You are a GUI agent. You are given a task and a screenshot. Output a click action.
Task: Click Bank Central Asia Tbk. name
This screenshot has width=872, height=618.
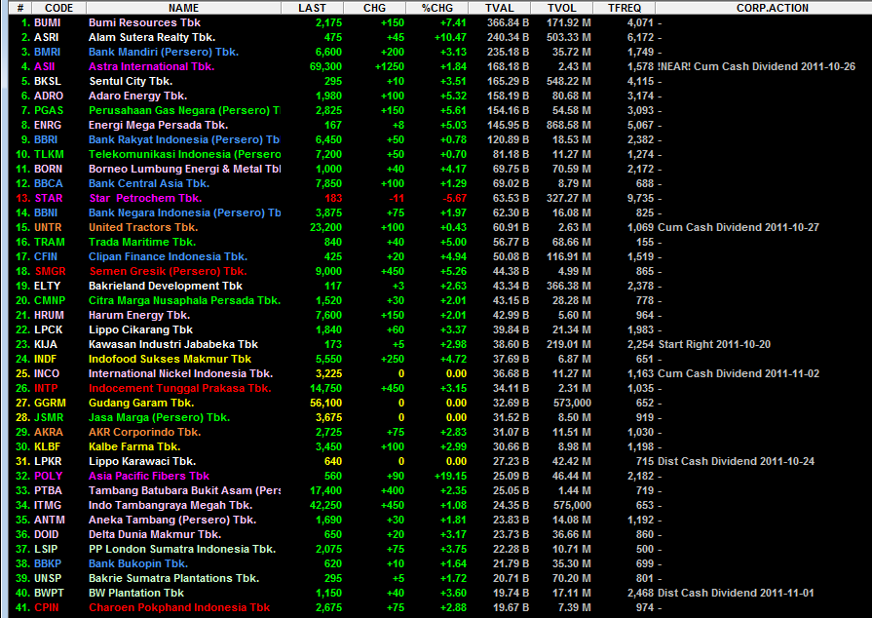pyautogui.click(x=149, y=183)
